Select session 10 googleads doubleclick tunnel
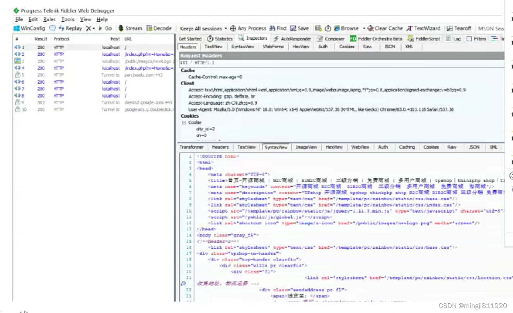The width and height of the screenshot is (513, 313). click(94, 110)
